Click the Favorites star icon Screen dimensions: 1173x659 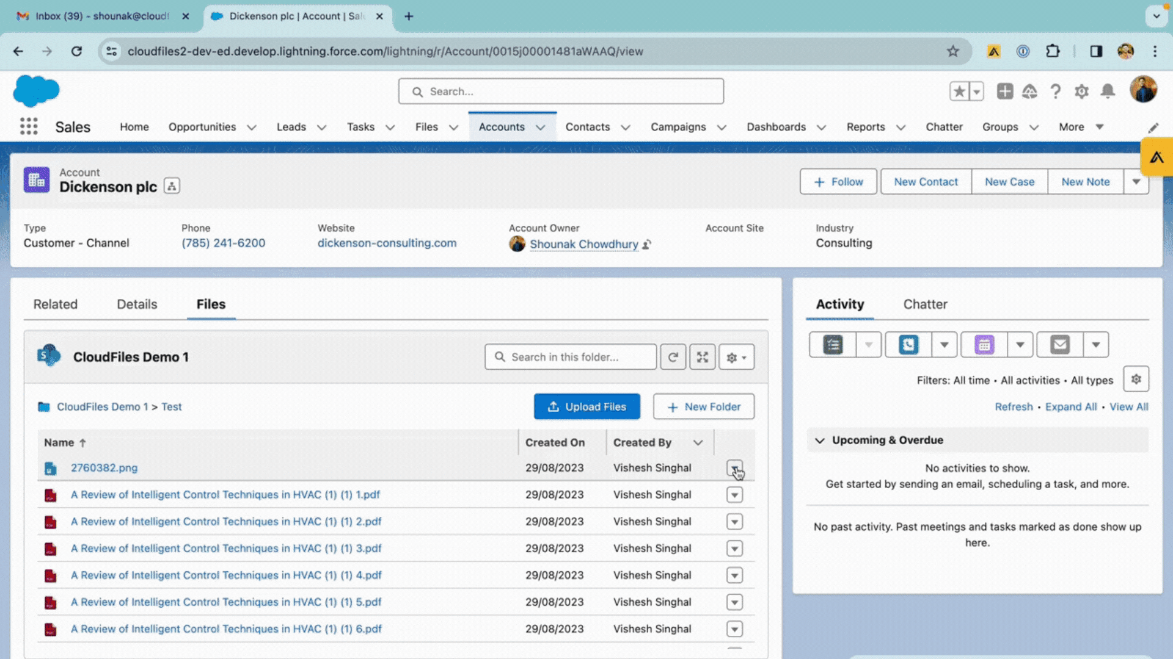(959, 92)
